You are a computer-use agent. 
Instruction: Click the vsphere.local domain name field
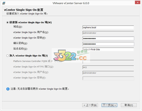coord(108,27)
